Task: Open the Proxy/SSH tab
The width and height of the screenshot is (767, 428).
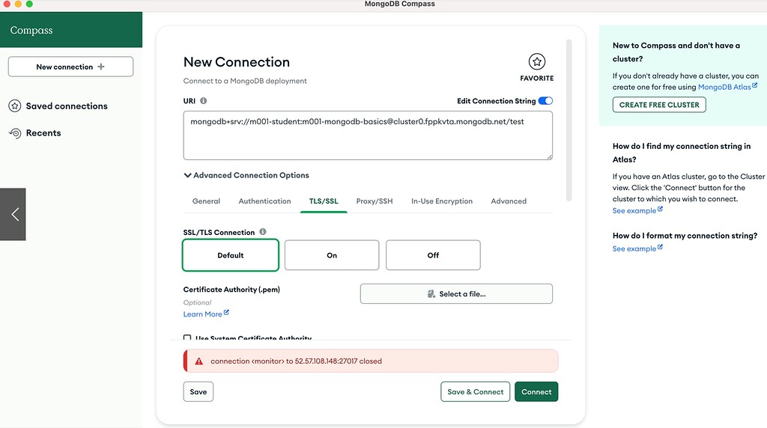Action: click(374, 201)
